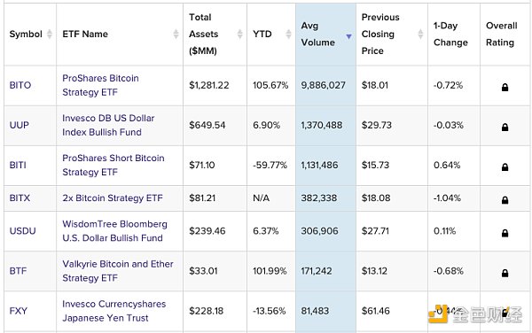Open Valkyrie Bitcoin and Ether Strategy ETF
This screenshot has height=333, width=532.
pos(118,271)
